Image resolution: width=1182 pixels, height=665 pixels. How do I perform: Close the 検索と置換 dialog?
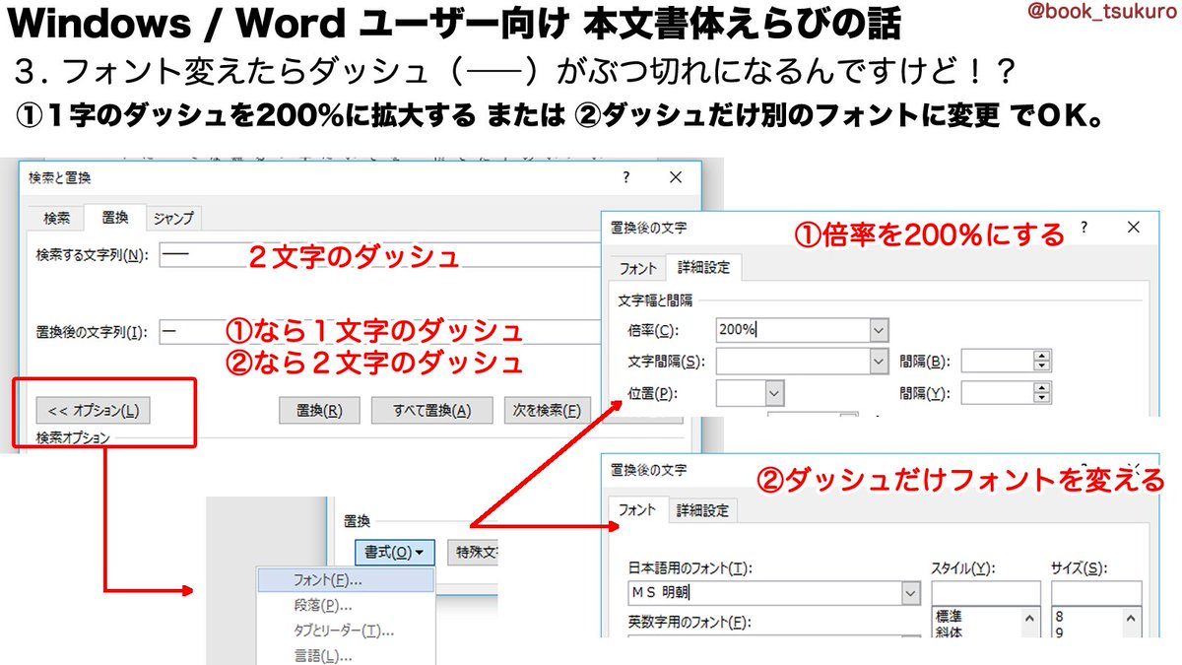(676, 177)
